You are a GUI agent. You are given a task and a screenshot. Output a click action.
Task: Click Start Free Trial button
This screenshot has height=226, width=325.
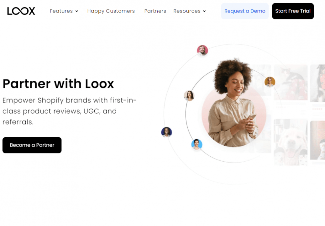pyautogui.click(x=293, y=11)
